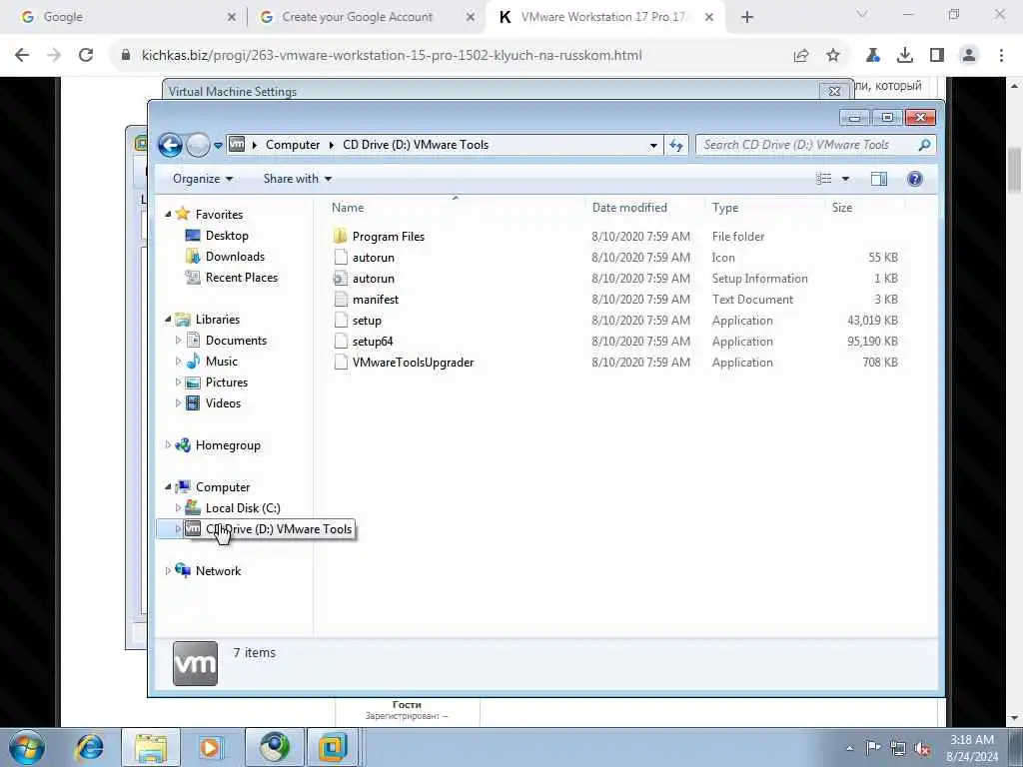The height and width of the screenshot is (767, 1023).
Task: Open the VMware Workstation taskbar icon
Action: (333, 747)
